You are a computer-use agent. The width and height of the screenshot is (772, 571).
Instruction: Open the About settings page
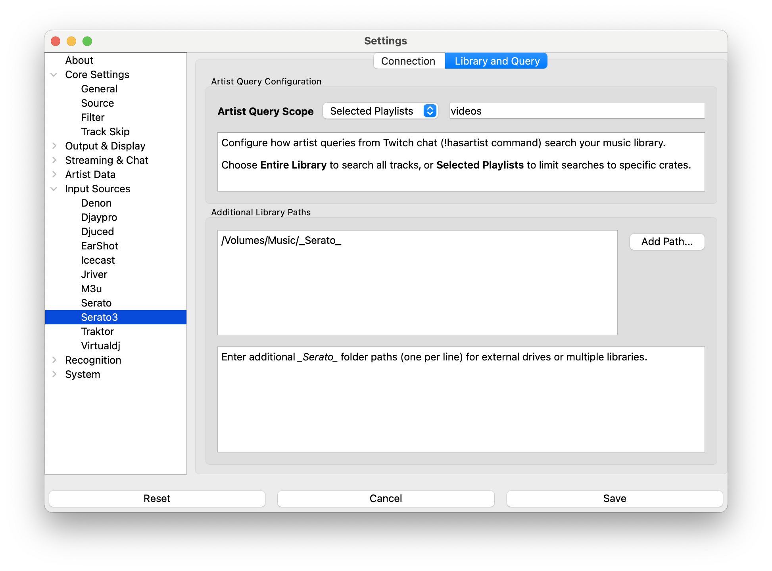point(79,60)
